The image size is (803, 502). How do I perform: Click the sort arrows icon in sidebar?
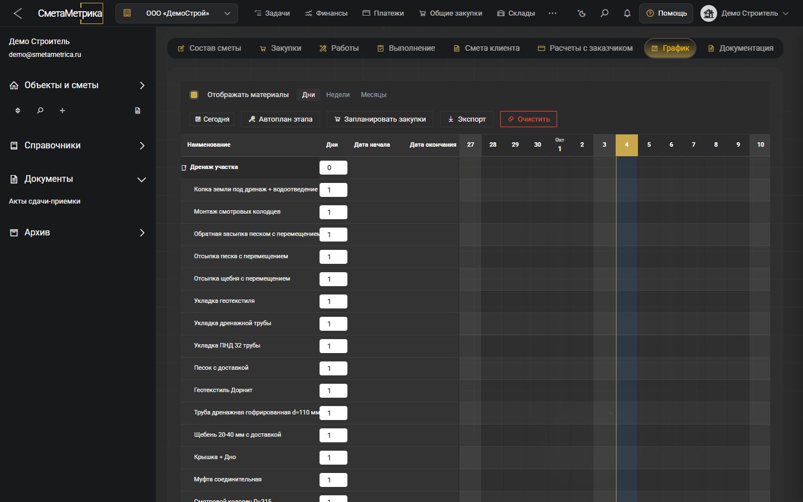pyautogui.click(x=18, y=110)
